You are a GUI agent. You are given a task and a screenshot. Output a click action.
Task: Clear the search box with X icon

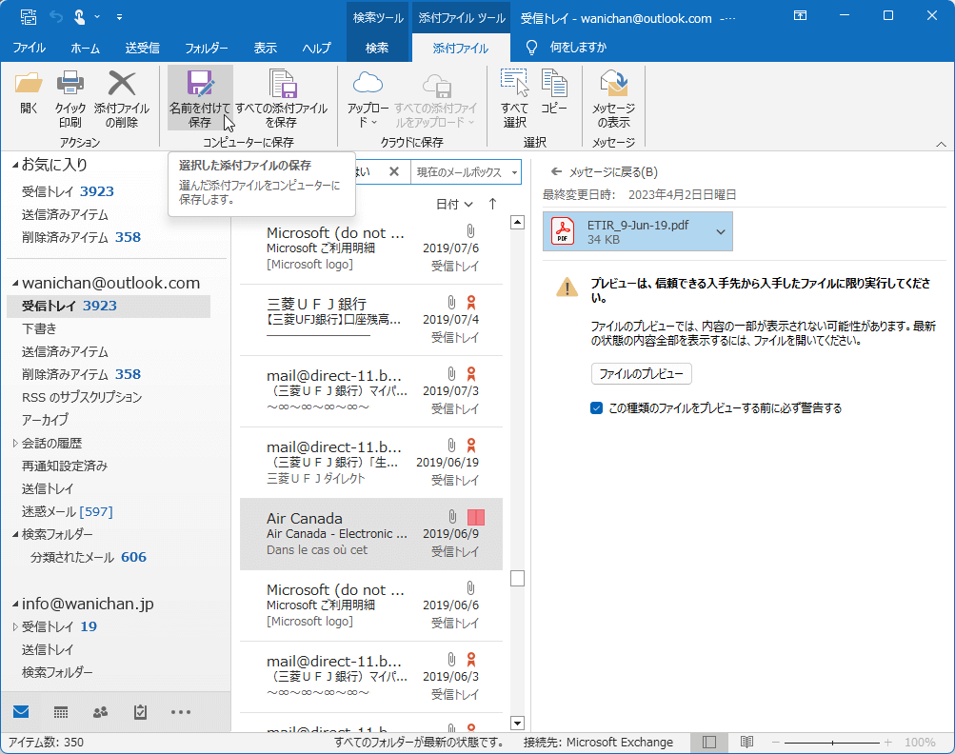(x=394, y=171)
